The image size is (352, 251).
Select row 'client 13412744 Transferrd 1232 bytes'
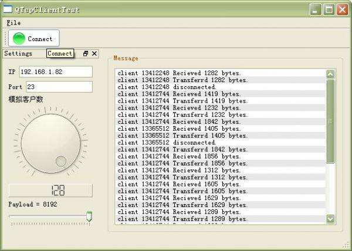point(220,115)
